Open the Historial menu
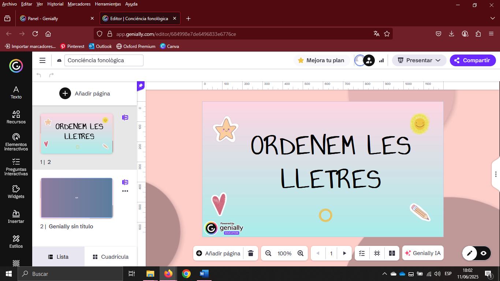The image size is (500, 281). [55, 4]
